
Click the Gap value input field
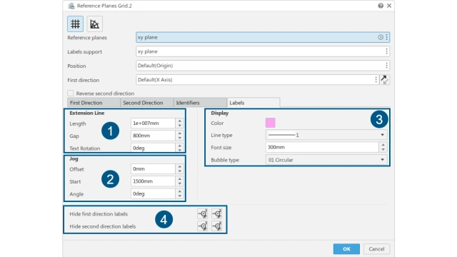coord(153,136)
